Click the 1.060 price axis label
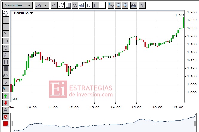This screenshot has width=199, height=132. click(x=192, y=92)
